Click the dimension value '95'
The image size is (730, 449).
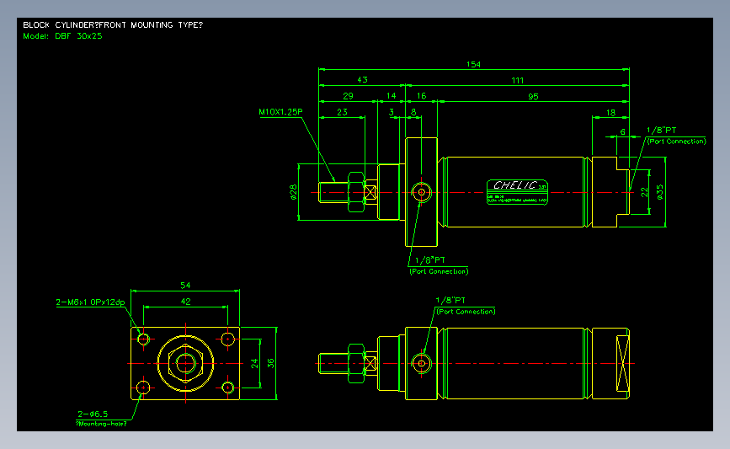click(533, 96)
